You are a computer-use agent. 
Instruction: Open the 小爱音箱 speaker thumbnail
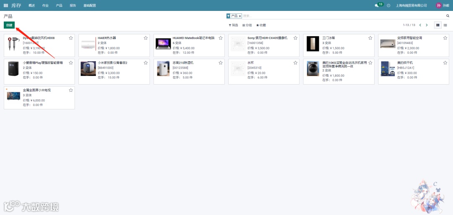click(x=13, y=69)
